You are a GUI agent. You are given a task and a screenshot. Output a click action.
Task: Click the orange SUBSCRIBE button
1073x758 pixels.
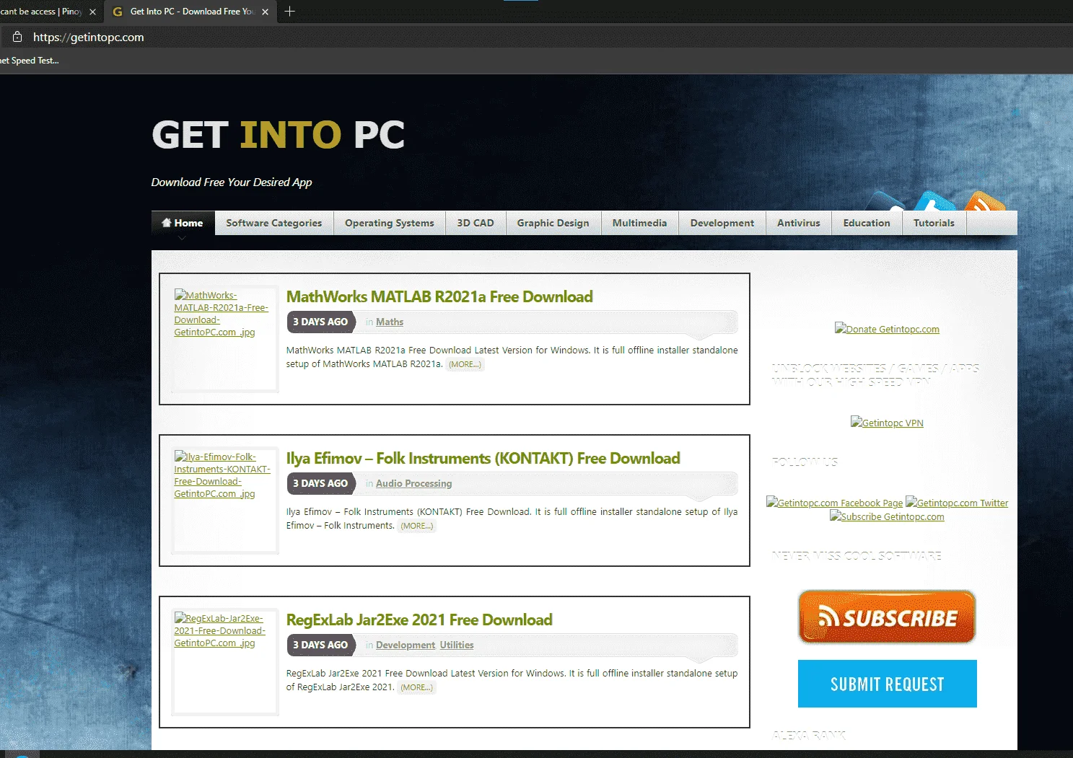tap(887, 617)
